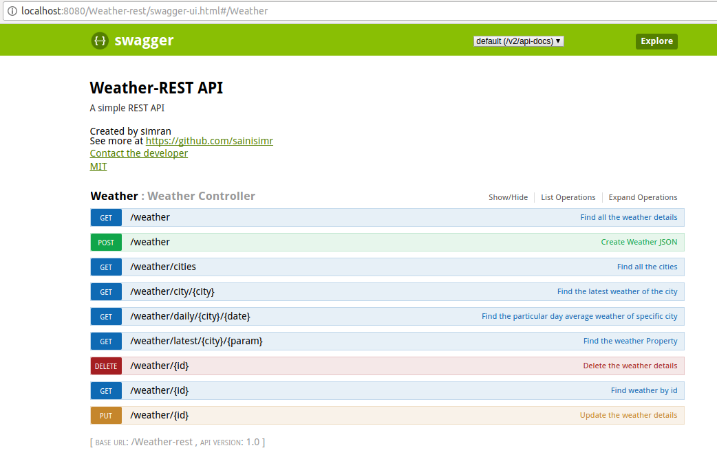Click the POST badge on /weather endpoint
The height and width of the screenshot is (470, 717).
click(x=105, y=242)
